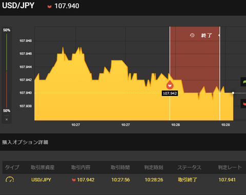This screenshot has width=246, height=195.
Task: Click the top 50% sentiment label
Action: tap(7, 30)
